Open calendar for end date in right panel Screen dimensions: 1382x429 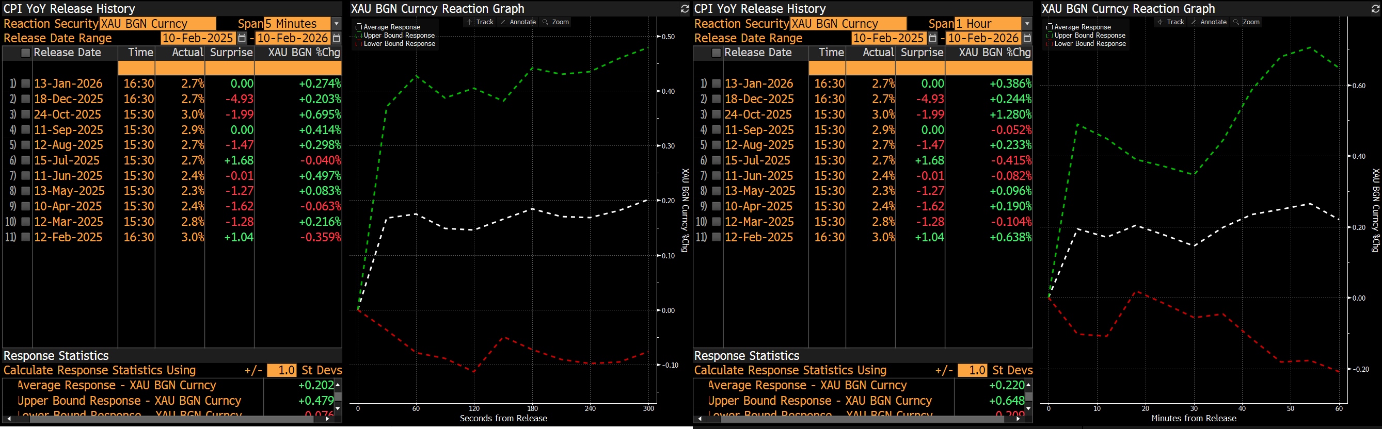click(1027, 38)
